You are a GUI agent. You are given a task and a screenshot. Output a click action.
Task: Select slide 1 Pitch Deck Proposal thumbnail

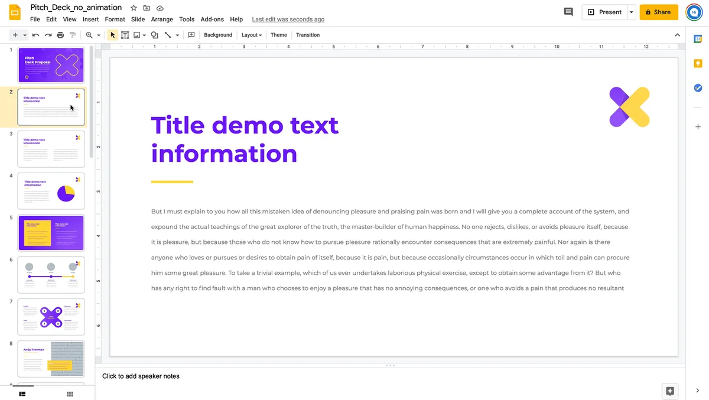pos(51,65)
